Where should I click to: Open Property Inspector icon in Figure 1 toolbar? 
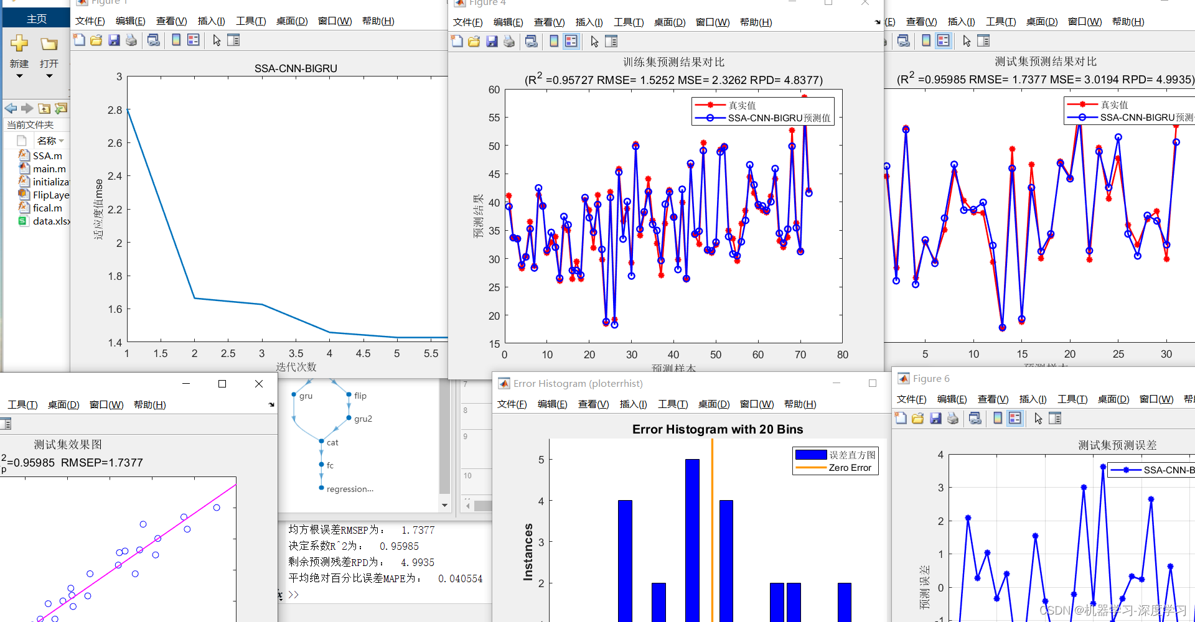click(x=233, y=40)
